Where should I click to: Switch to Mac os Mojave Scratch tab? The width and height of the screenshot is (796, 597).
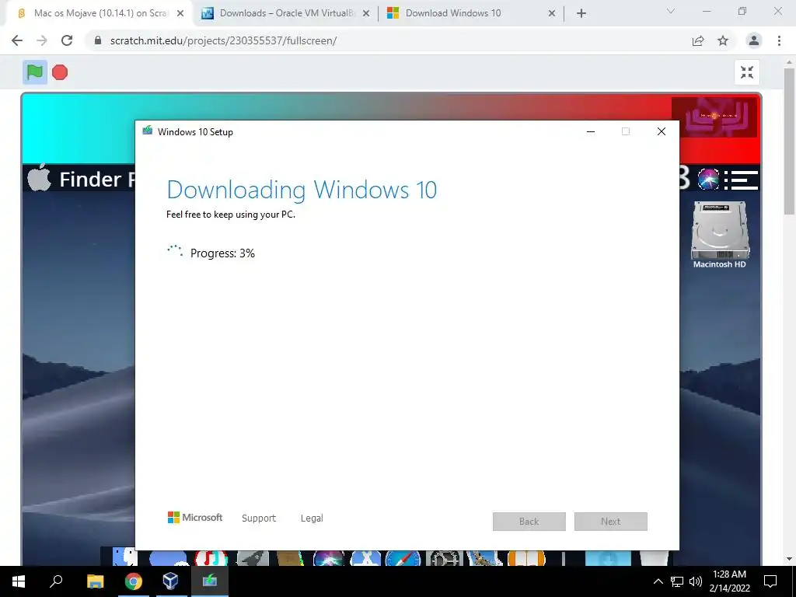[x=100, y=13]
